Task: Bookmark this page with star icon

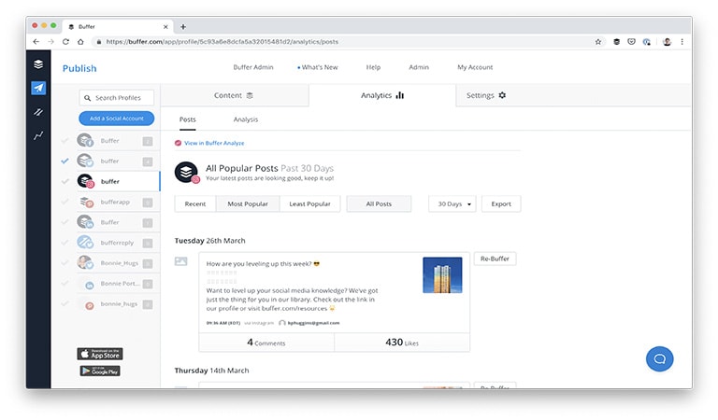Action: tap(598, 42)
